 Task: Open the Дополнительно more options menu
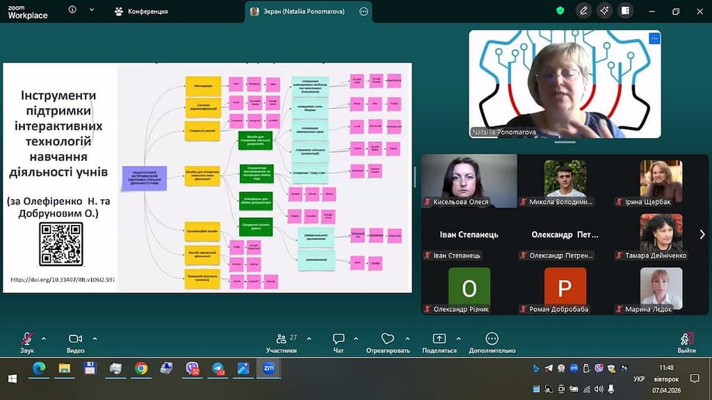[492, 340]
